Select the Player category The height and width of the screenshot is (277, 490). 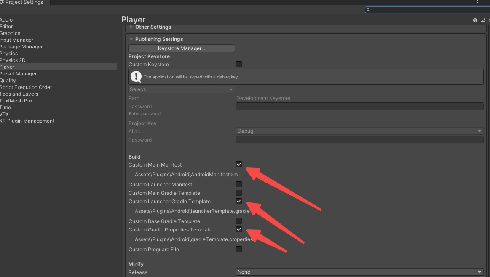pyautogui.click(x=58, y=67)
